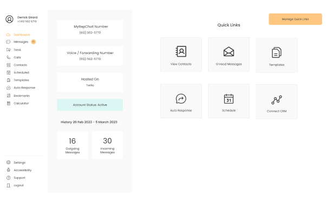The width and height of the screenshot is (326, 203).
Task: Click the user profile avatar icon
Action: click(x=9, y=19)
